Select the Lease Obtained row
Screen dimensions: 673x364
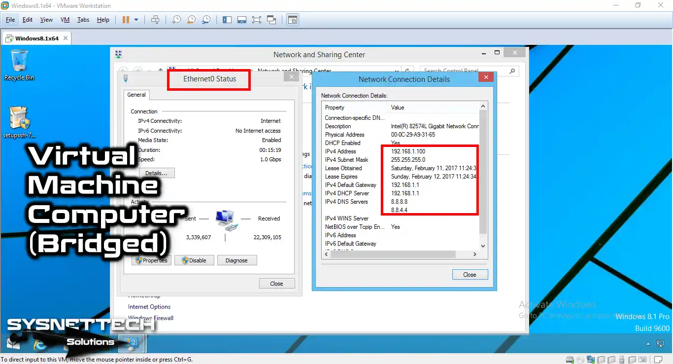[x=401, y=168]
